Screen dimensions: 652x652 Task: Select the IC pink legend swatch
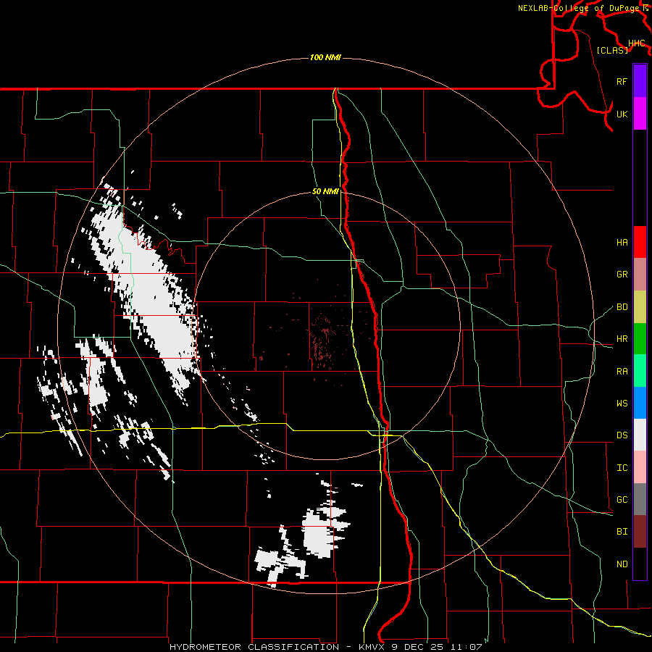[x=640, y=467]
